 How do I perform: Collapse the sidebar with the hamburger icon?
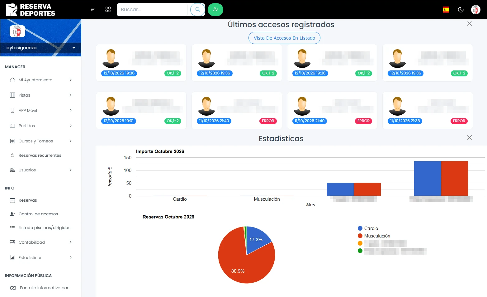tap(93, 9)
